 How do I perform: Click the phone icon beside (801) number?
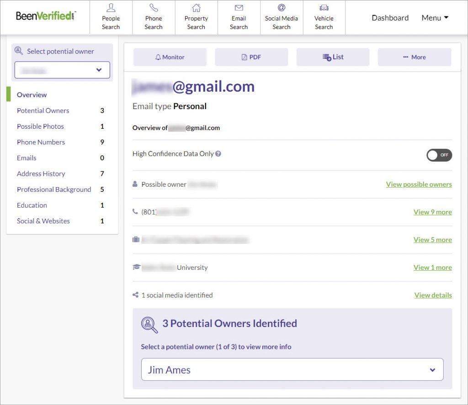[x=135, y=211]
